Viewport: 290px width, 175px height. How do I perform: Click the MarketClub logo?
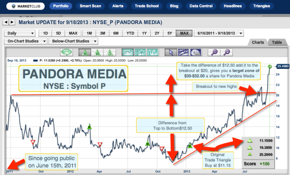click(x=25, y=6)
